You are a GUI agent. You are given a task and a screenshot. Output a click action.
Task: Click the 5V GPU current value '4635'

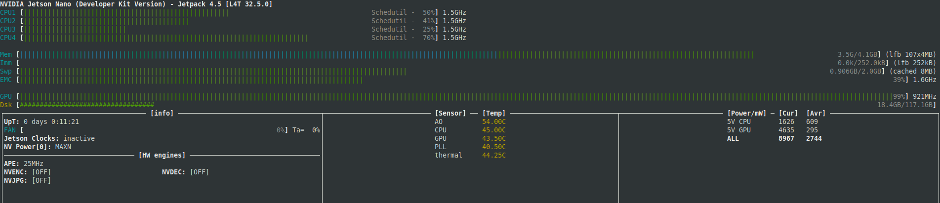tap(786, 130)
